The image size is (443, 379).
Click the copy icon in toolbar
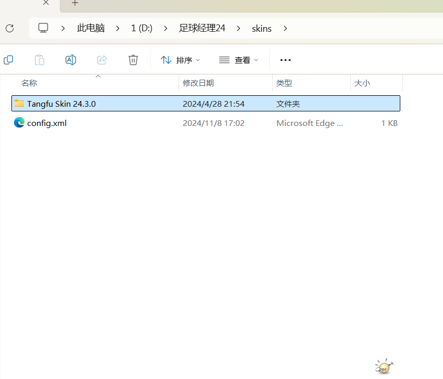tap(8, 60)
